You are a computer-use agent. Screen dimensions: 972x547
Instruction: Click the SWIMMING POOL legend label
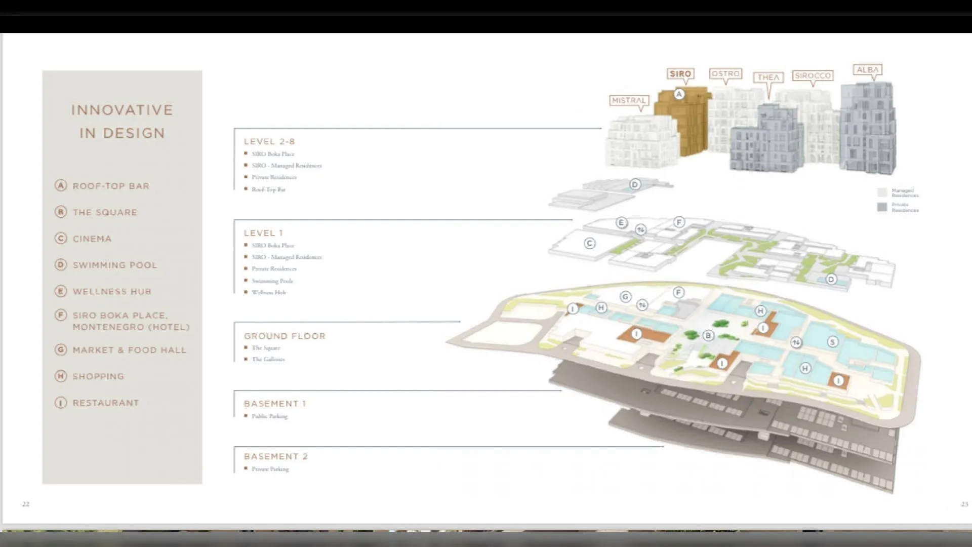click(115, 265)
